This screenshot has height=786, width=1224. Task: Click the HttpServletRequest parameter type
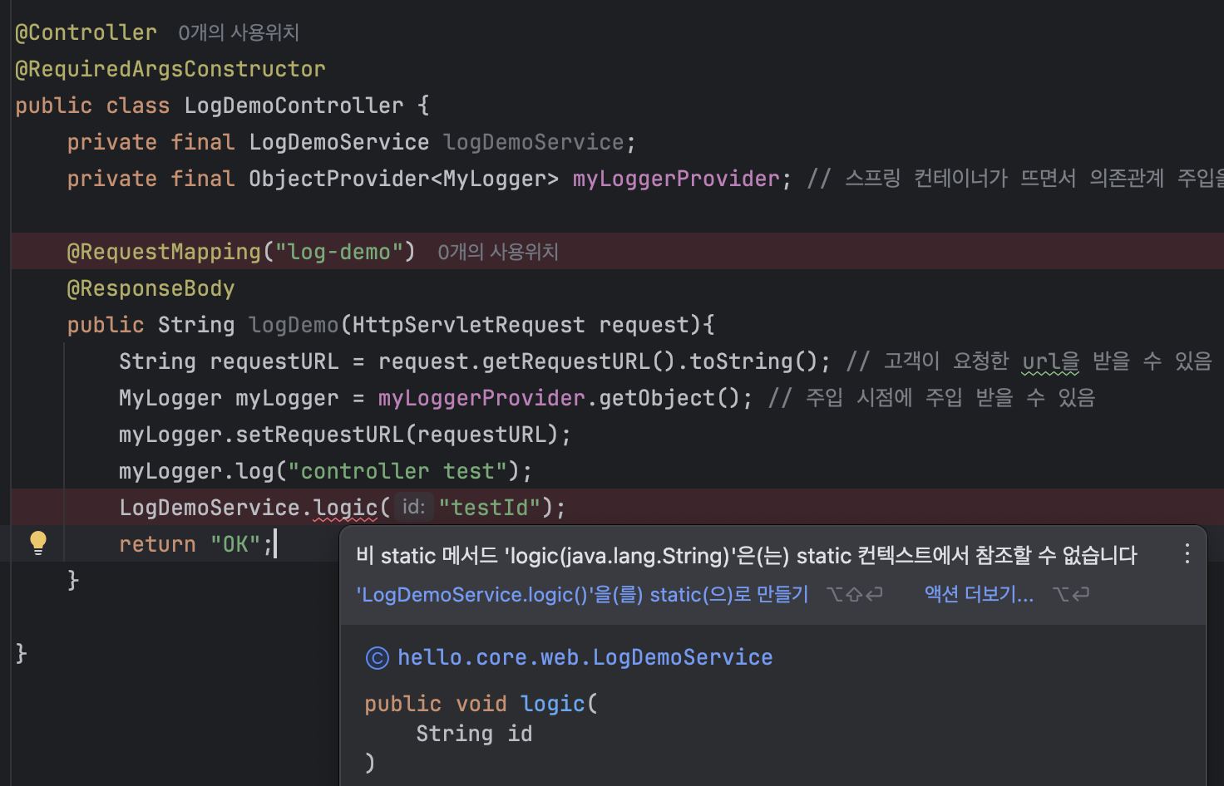(468, 325)
